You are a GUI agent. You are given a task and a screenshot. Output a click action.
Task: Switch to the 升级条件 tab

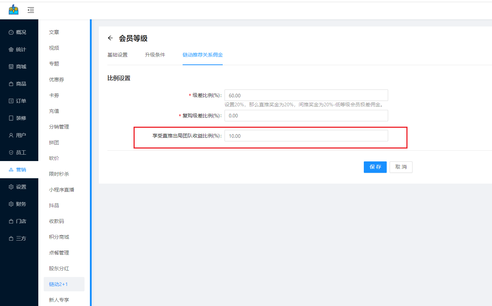pyautogui.click(x=155, y=55)
